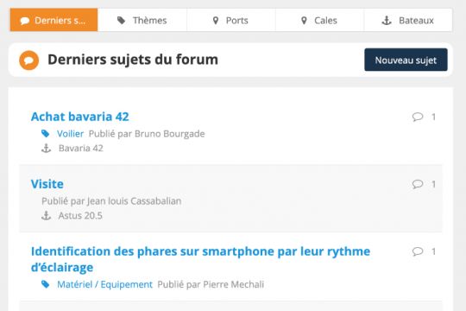Screen dimensions: 466x311
Task: Select the Derniers sujets tab
Action: (54, 20)
